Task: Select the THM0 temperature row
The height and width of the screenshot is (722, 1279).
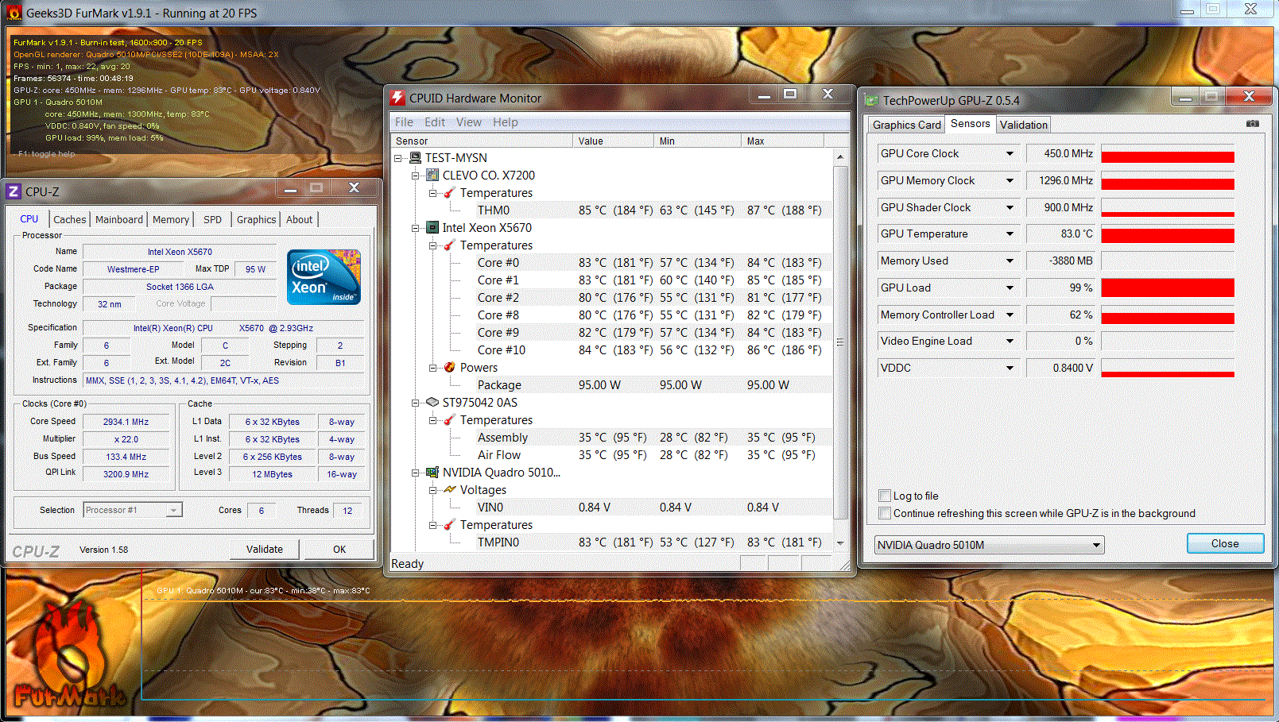Action: pyautogui.click(x=612, y=210)
